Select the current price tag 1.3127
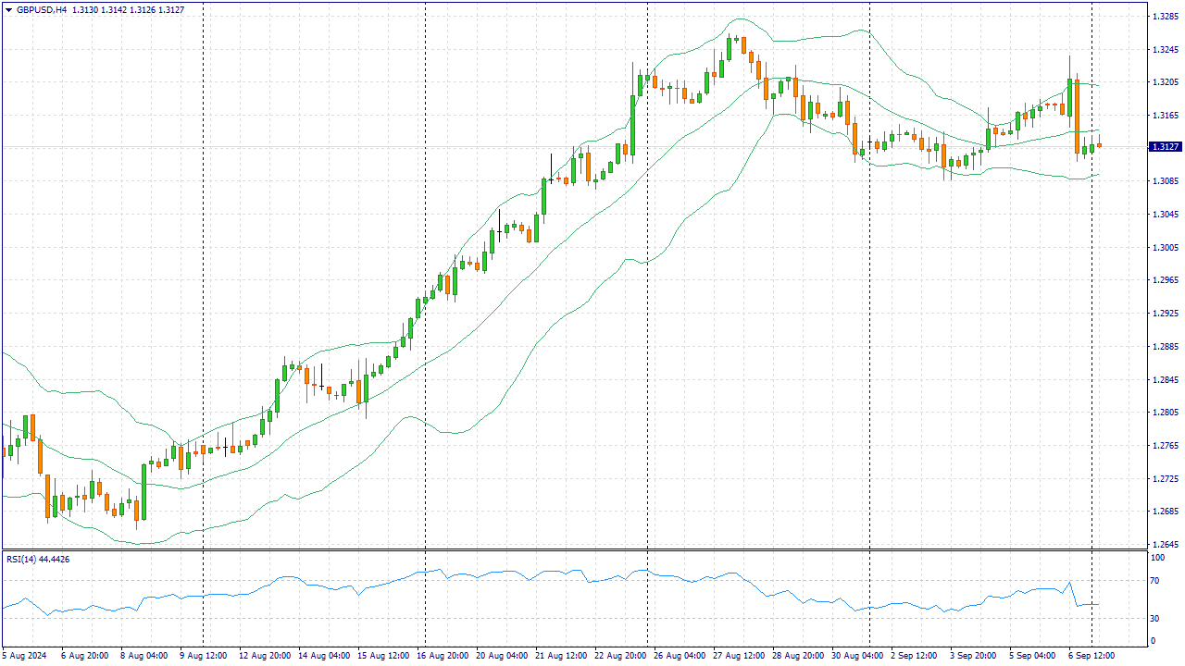Screen dimensions: 1185x666 (1165, 147)
